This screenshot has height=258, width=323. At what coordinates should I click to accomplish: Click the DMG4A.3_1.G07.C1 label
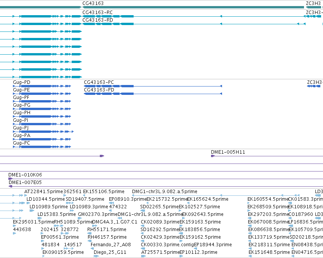tap(115, 222)
